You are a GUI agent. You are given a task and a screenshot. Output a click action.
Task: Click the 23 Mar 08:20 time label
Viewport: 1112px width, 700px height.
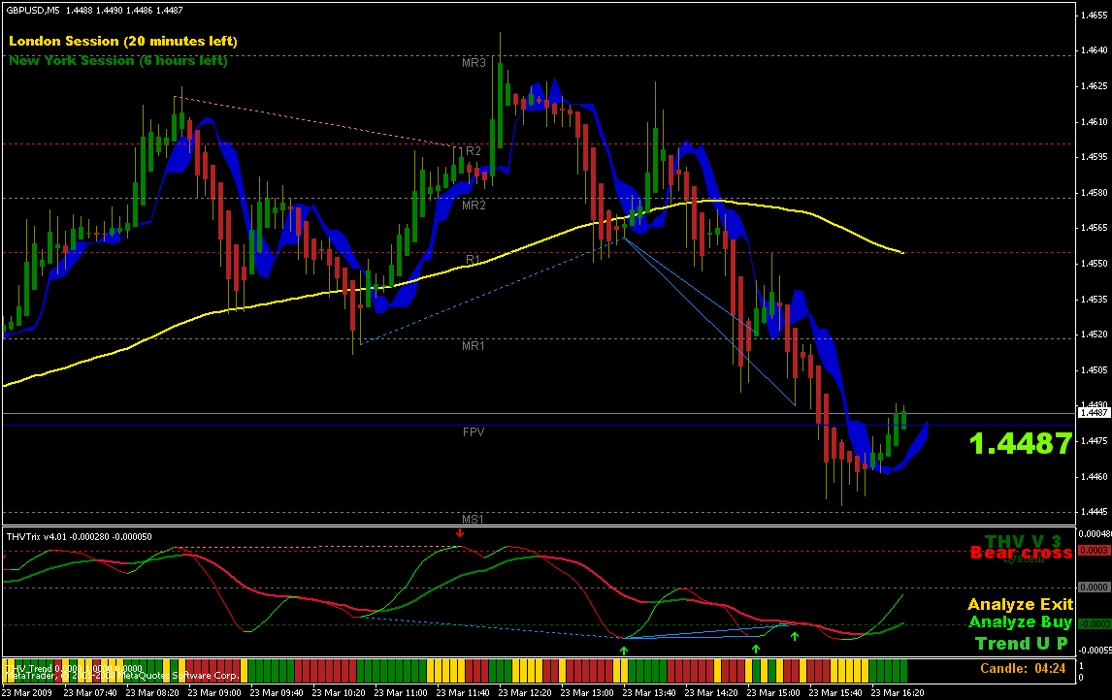coord(151,693)
